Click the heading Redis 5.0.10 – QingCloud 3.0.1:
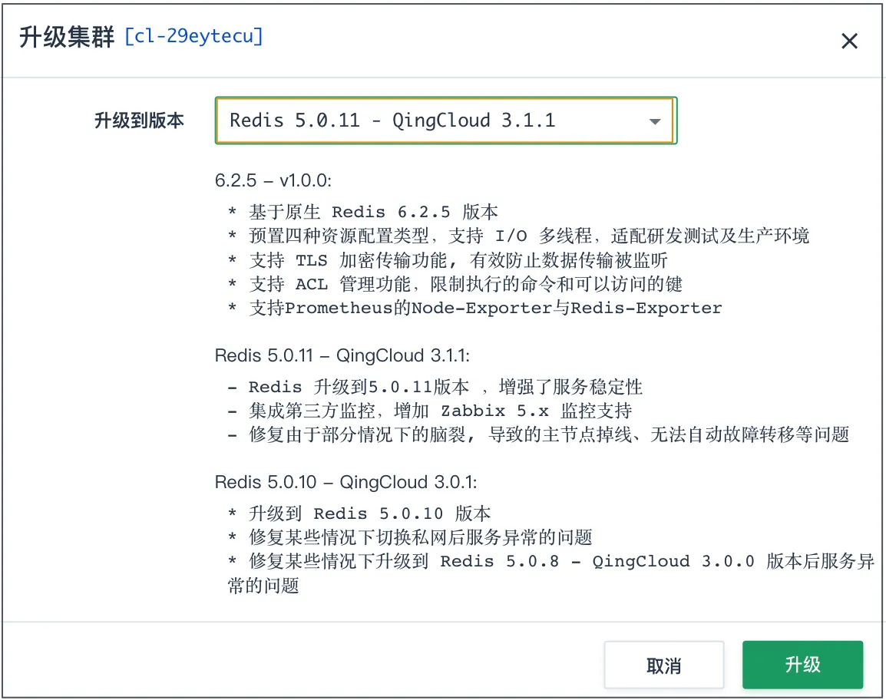 tap(345, 482)
